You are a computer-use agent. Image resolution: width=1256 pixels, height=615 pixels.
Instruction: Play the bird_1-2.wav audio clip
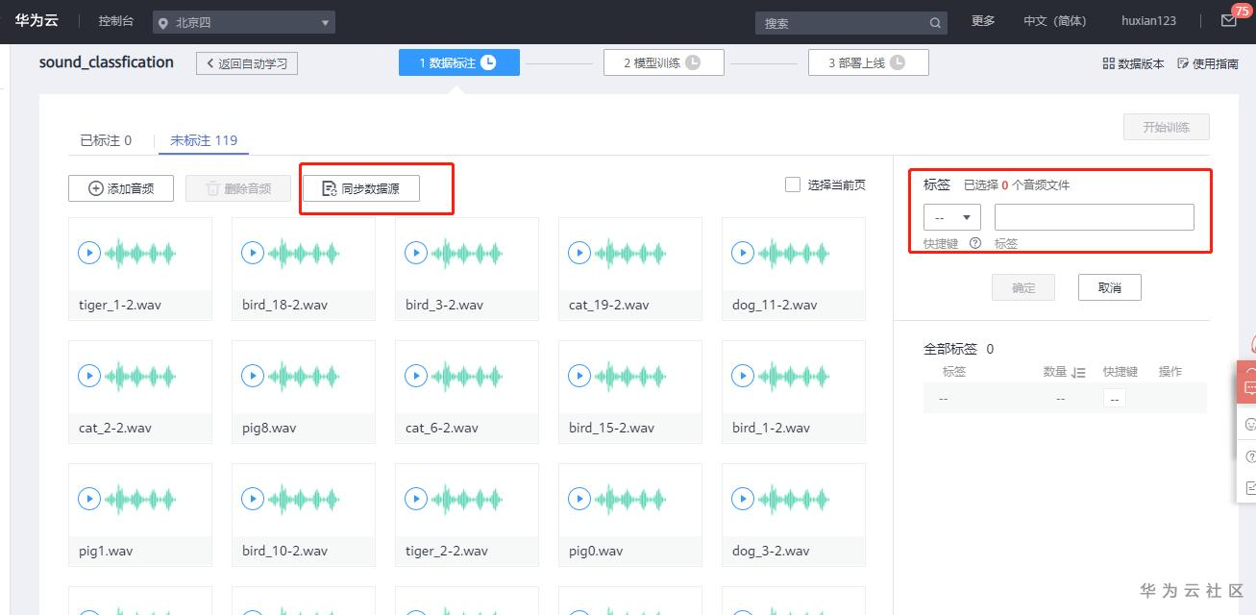pyautogui.click(x=742, y=376)
